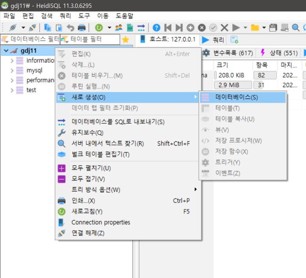Click the insert row plus icon

click(x=191, y=28)
